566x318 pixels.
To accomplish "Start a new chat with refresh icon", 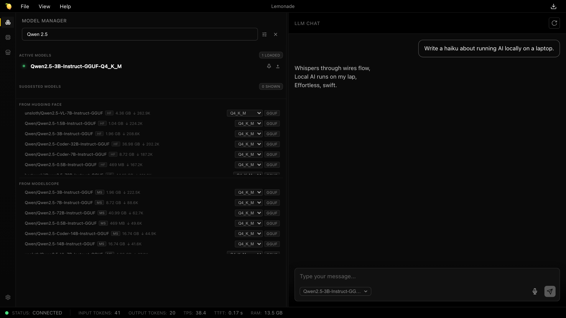I will click(x=554, y=23).
